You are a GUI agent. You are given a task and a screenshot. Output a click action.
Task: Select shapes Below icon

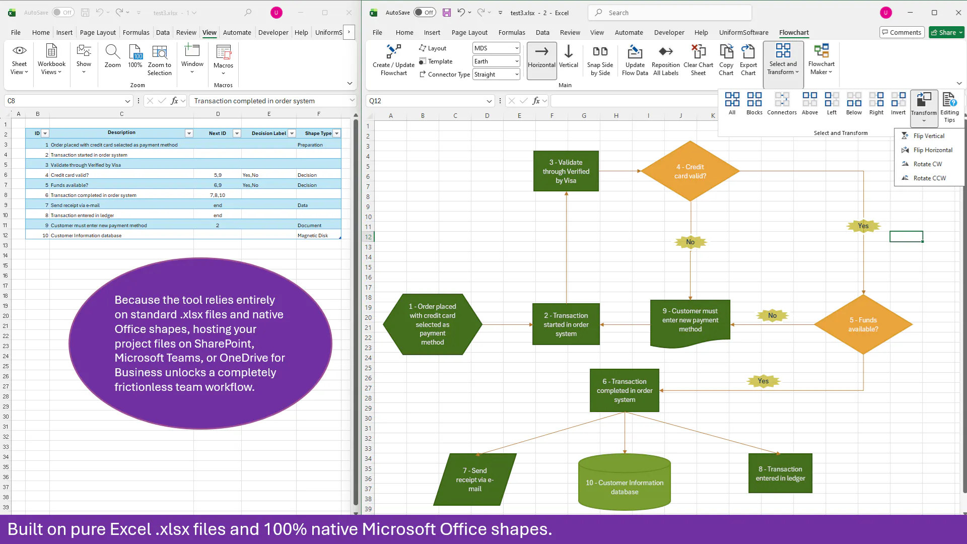pyautogui.click(x=854, y=103)
